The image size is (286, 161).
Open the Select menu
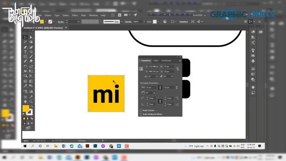(66, 15)
